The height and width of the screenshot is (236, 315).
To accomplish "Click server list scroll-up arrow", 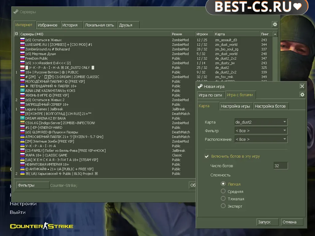I will [275, 34].
